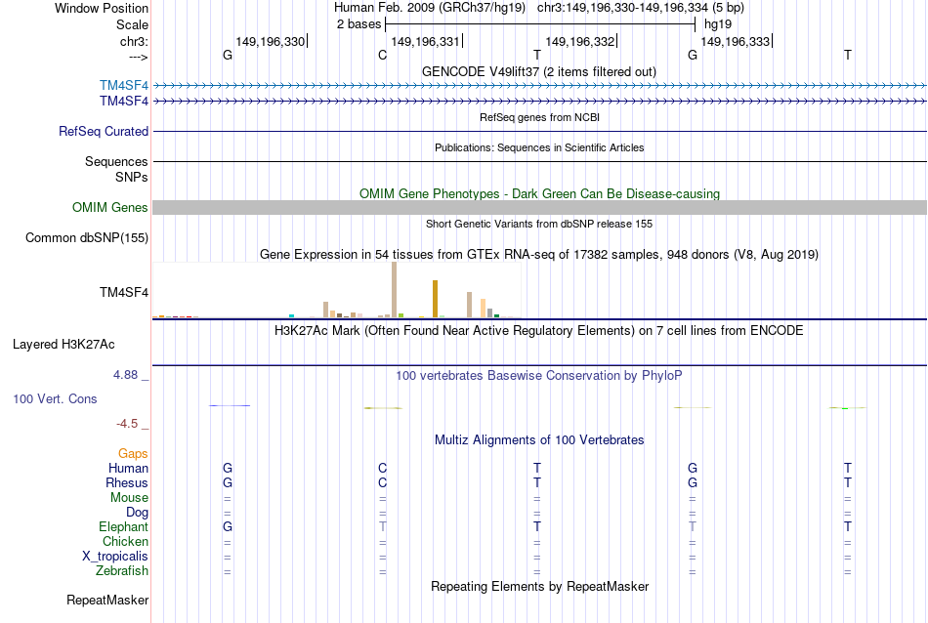Viewport: 928px width, 623px height.
Task: Click the tallest tan bar in GTEx chart
Action: coord(395,290)
